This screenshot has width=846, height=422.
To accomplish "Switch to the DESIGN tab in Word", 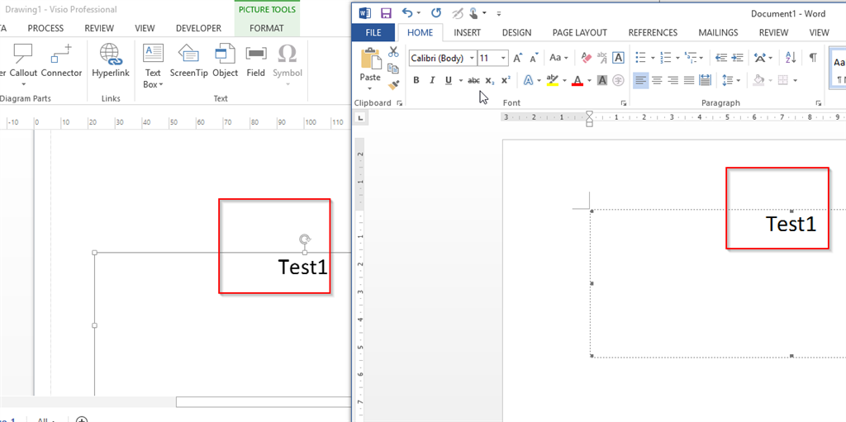I will point(516,32).
